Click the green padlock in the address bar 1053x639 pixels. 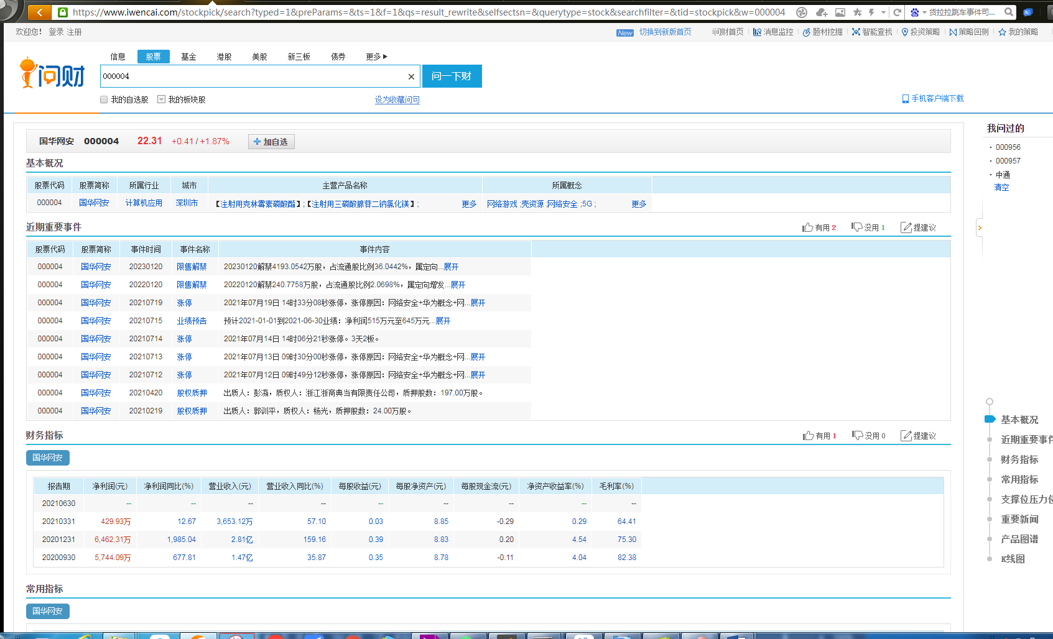click(62, 12)
